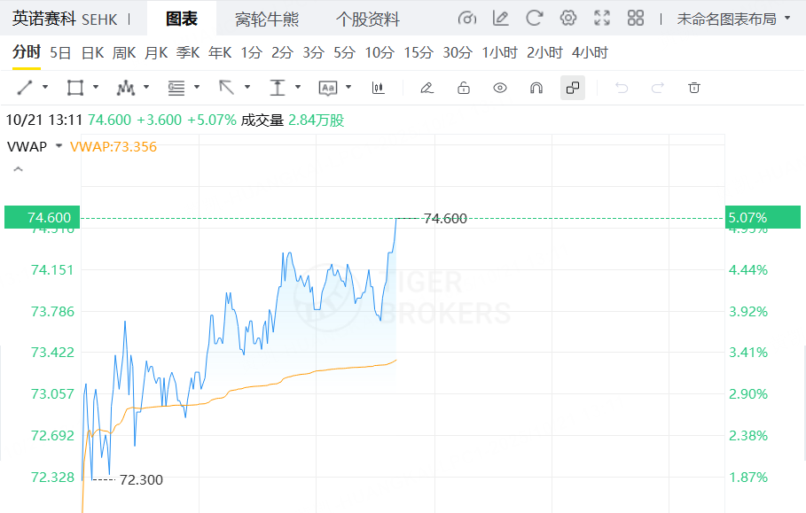Click the indicator gauge icon in header

(466, 19)
